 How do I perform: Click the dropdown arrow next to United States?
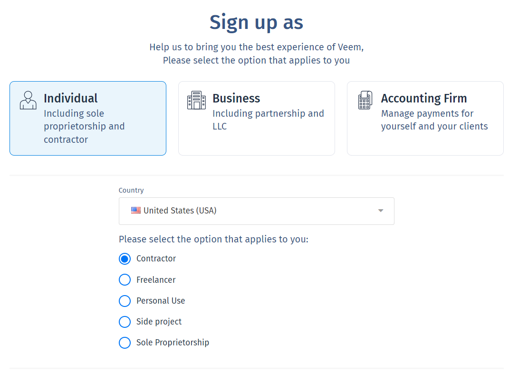coord(380,211)
